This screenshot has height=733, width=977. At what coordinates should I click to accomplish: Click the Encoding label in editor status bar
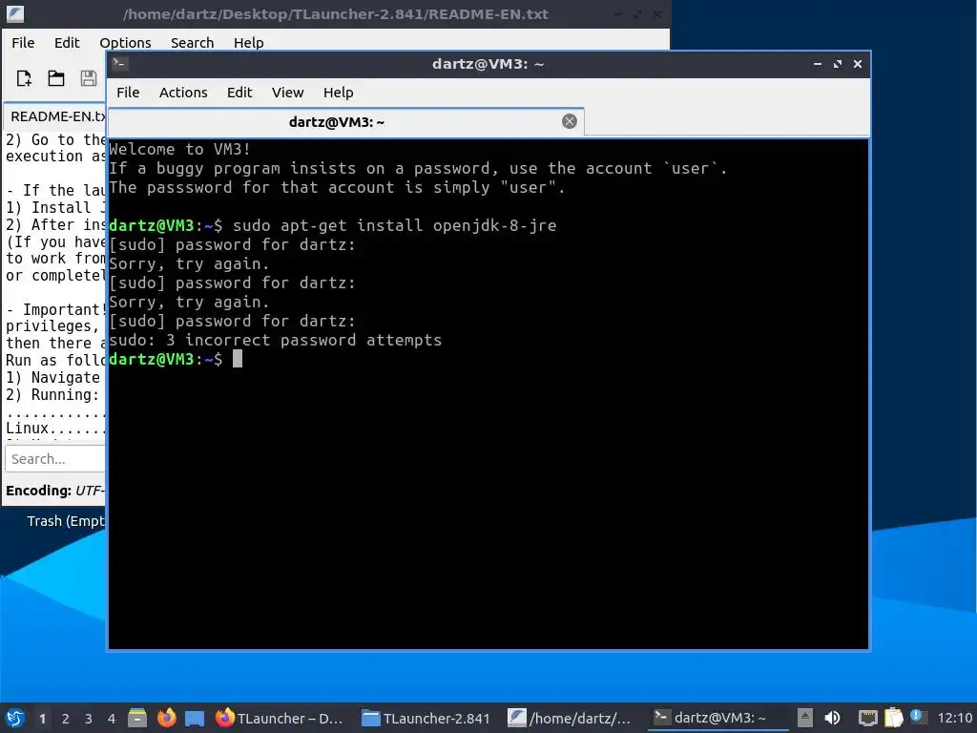pyautogui.click(x=38, y=491)
